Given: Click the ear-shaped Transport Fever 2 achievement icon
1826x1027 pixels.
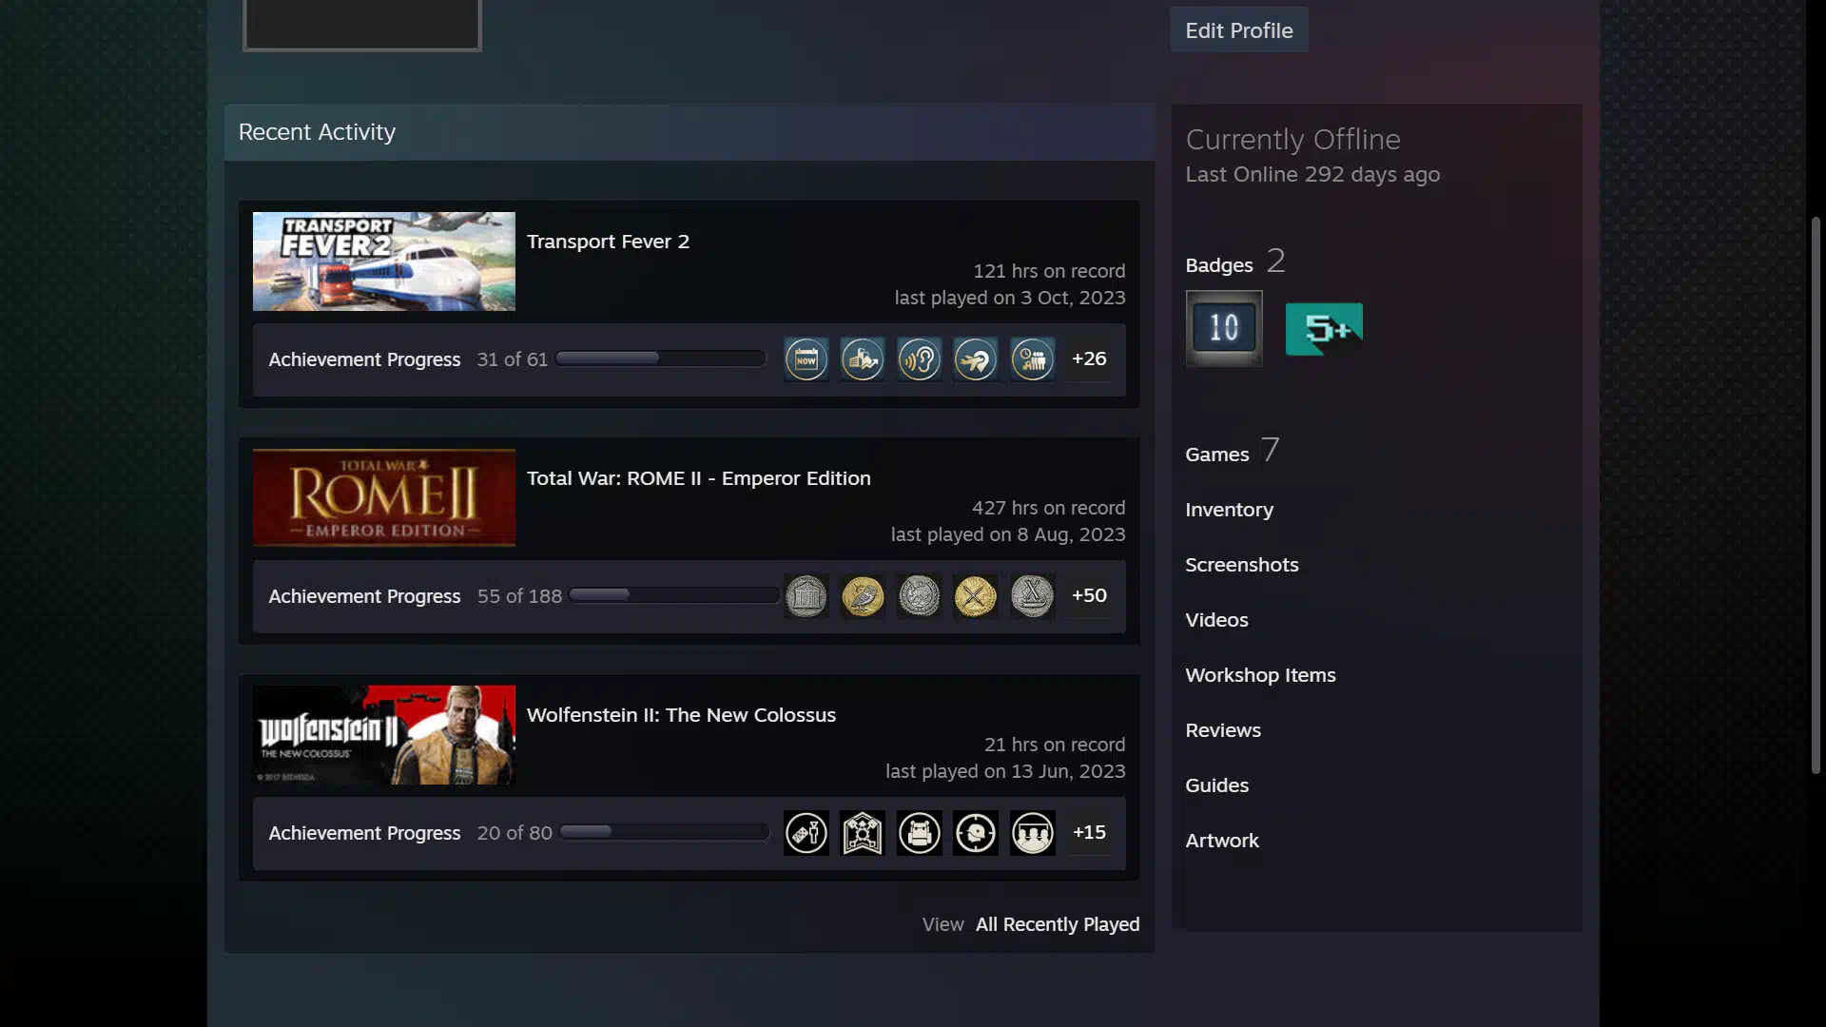Looking at the screenshot, I should (x=919, y=359).
